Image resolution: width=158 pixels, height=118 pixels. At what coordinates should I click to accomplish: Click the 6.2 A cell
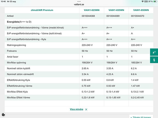[134, 68]
